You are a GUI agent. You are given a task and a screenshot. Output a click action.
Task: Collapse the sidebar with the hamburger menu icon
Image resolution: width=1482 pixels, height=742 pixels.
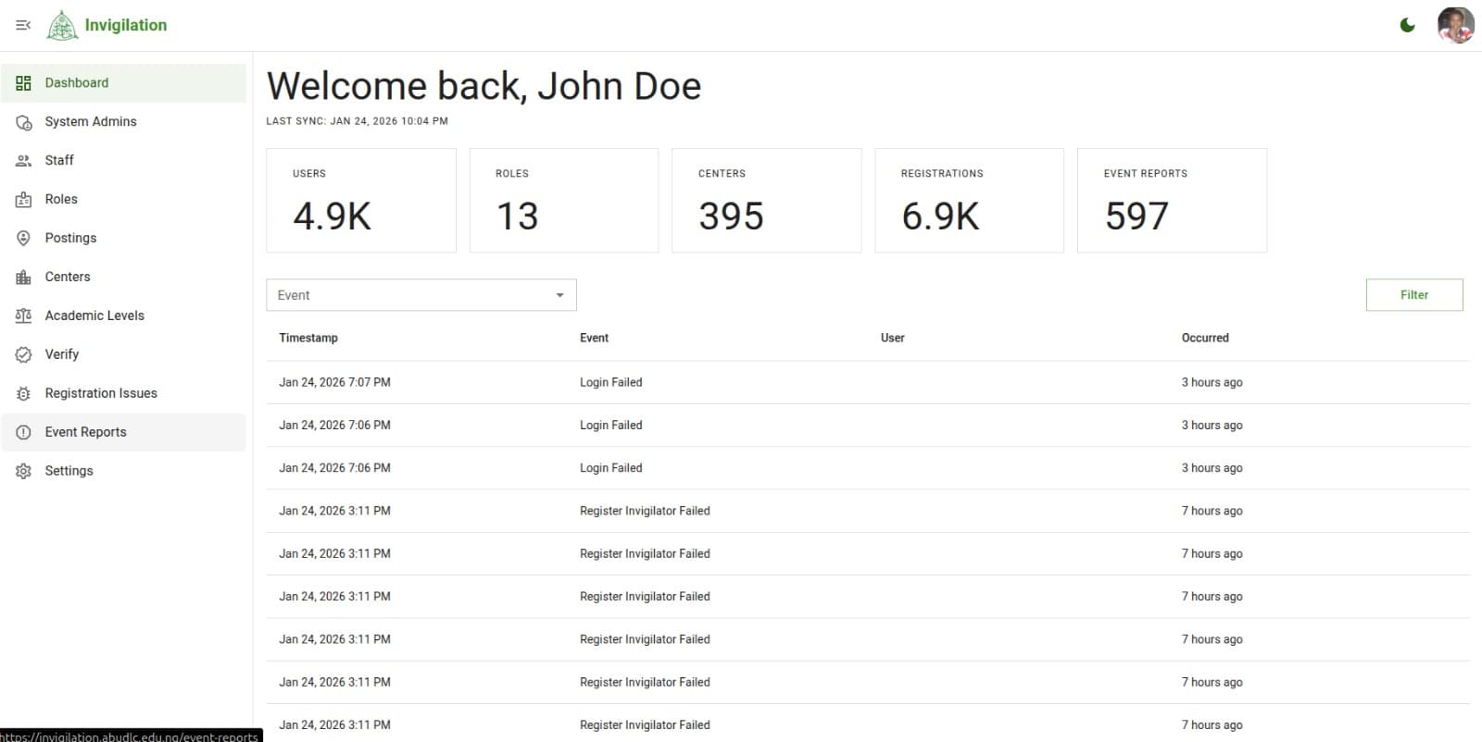click(x=23, y=25)
